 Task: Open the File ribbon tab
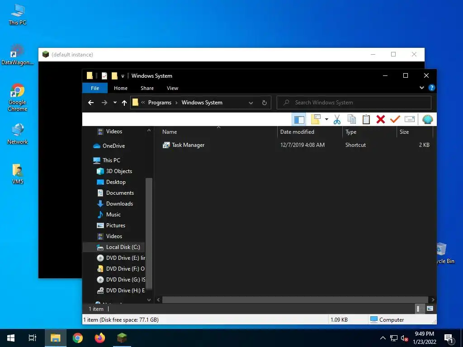(x=95, y=88)
